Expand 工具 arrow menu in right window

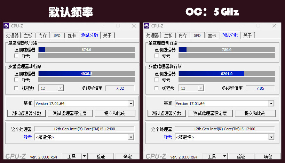[x=225, y=156]
